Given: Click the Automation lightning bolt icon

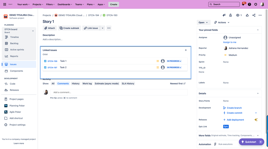Looking at the screenshot, I should pyautogui.click(x=215, y=144).
